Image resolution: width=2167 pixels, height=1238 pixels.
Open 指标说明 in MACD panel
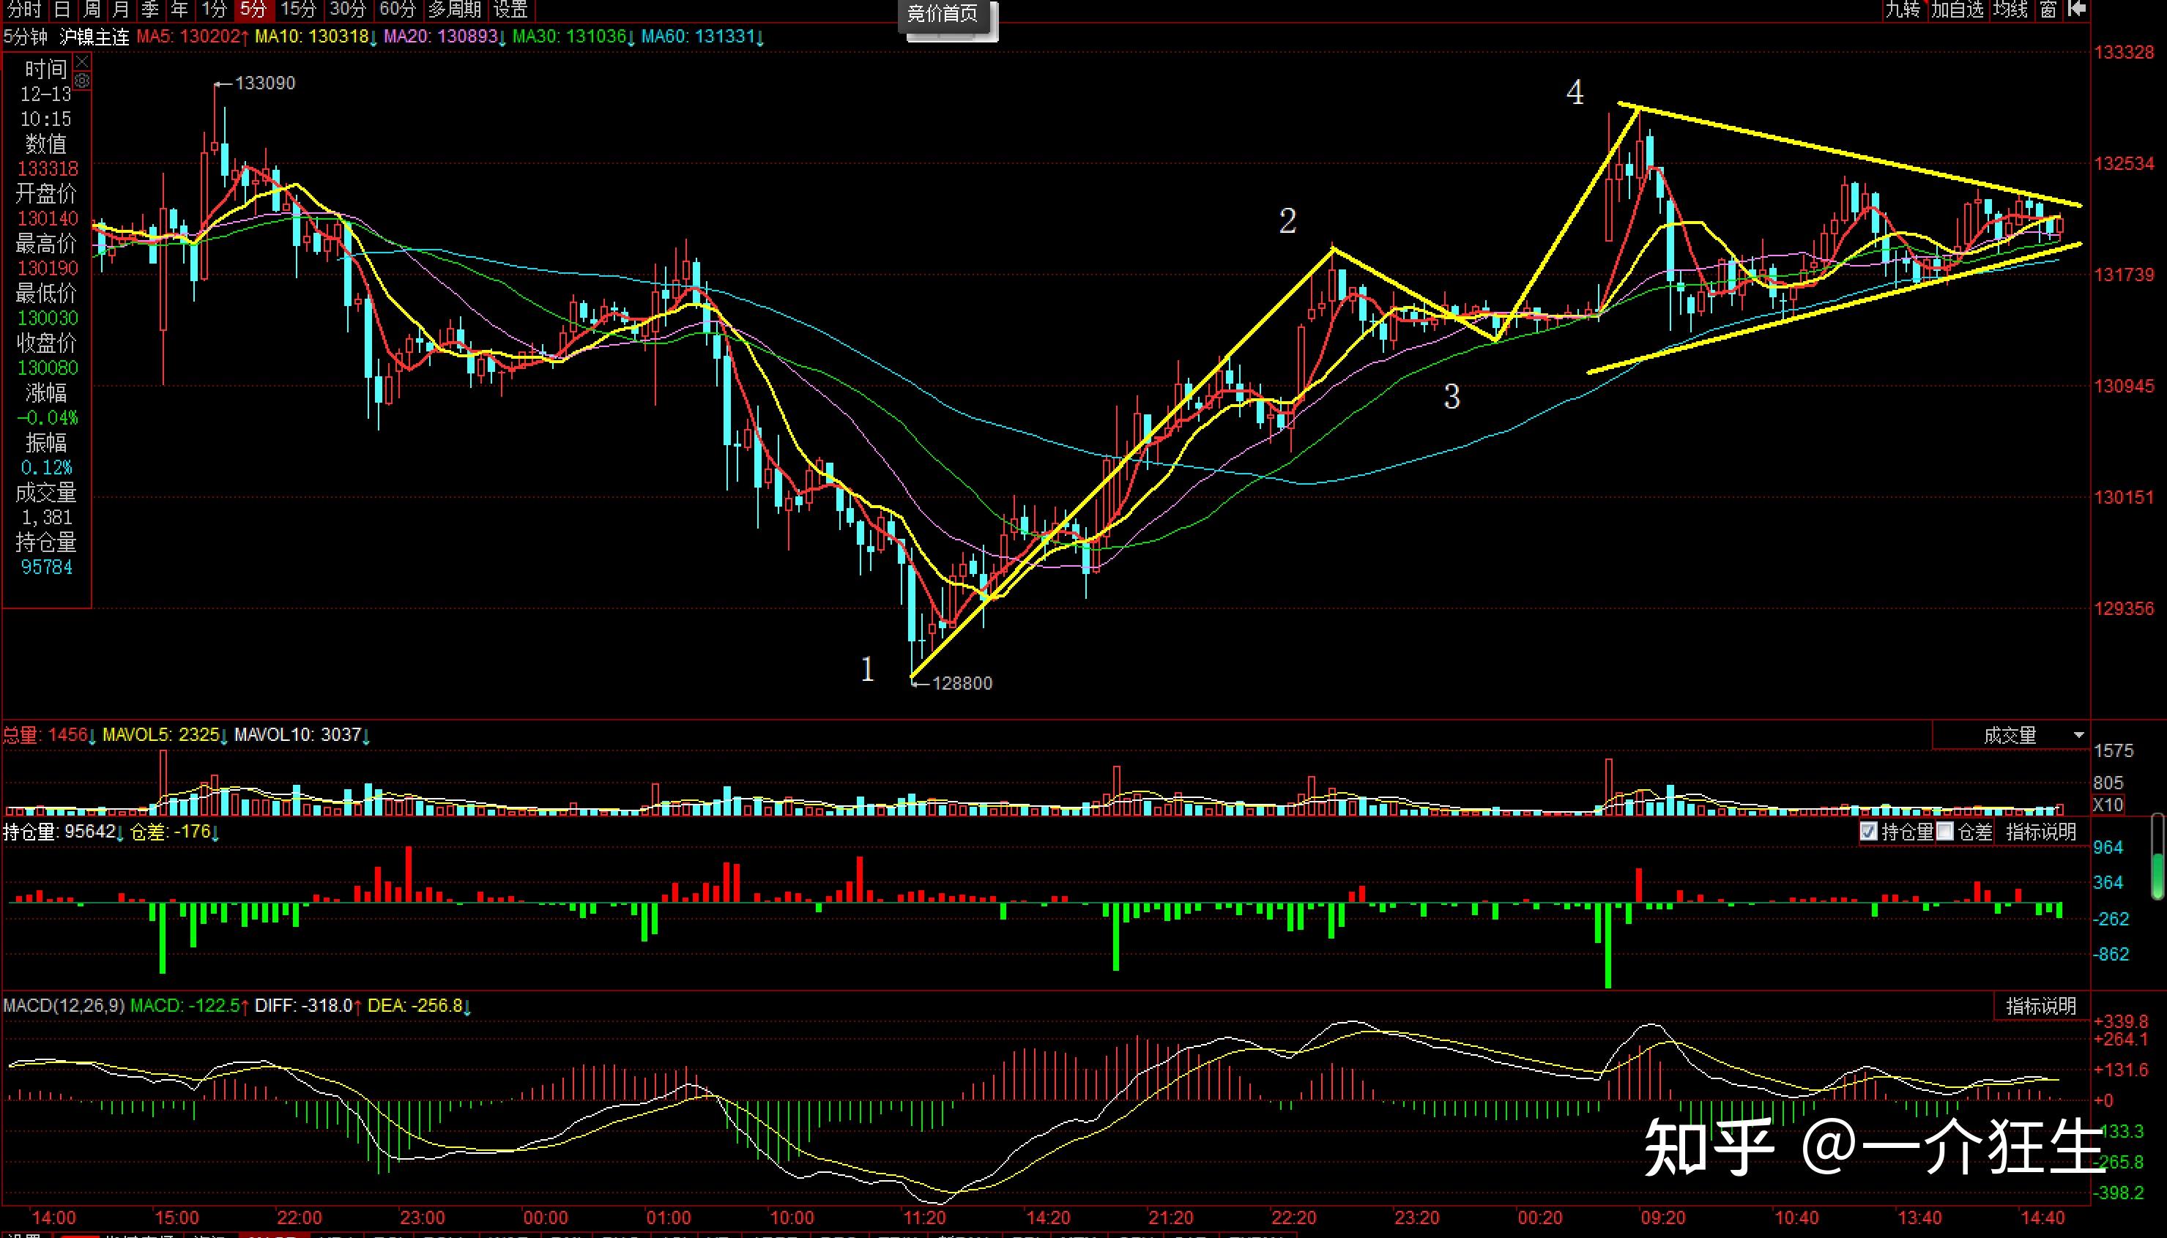tap(2041, 1006)
